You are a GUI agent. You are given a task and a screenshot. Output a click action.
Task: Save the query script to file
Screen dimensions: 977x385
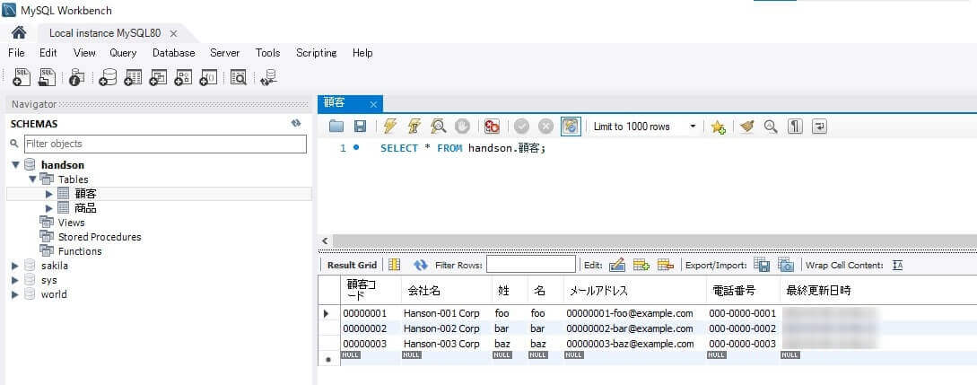360,127
